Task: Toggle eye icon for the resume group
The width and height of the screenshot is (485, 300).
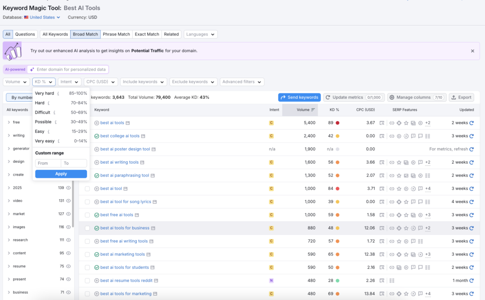Action: pos(68,266)
